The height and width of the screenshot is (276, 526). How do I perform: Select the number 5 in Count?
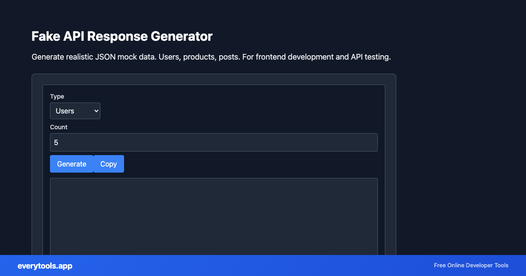tap(56, 142)
